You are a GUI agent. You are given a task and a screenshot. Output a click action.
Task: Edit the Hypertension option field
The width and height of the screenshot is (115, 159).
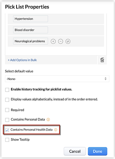[31, 19]
